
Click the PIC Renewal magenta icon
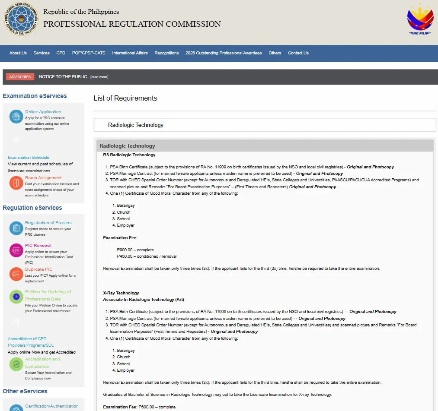point(16,250)
